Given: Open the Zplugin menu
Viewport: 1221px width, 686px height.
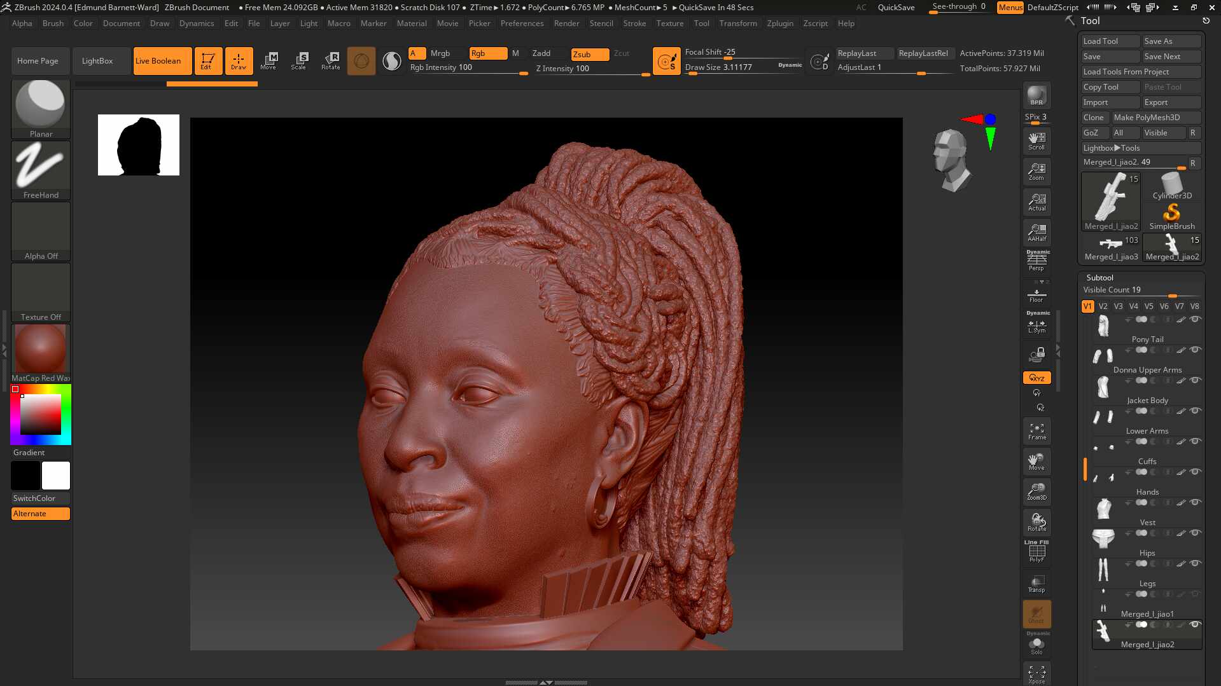Looking at the screenshot, I should pyautogui.click(x=779, y=24).
